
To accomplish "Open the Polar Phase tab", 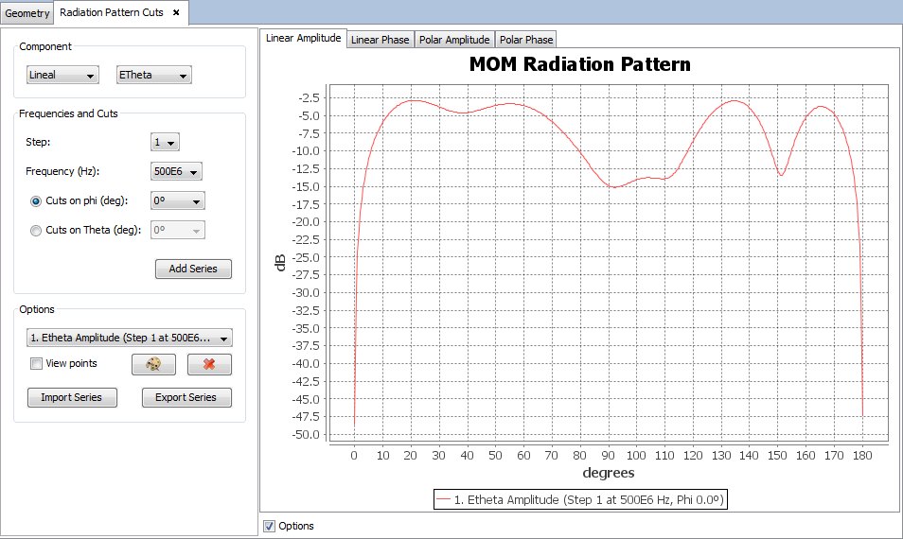I will click(526, 40).
